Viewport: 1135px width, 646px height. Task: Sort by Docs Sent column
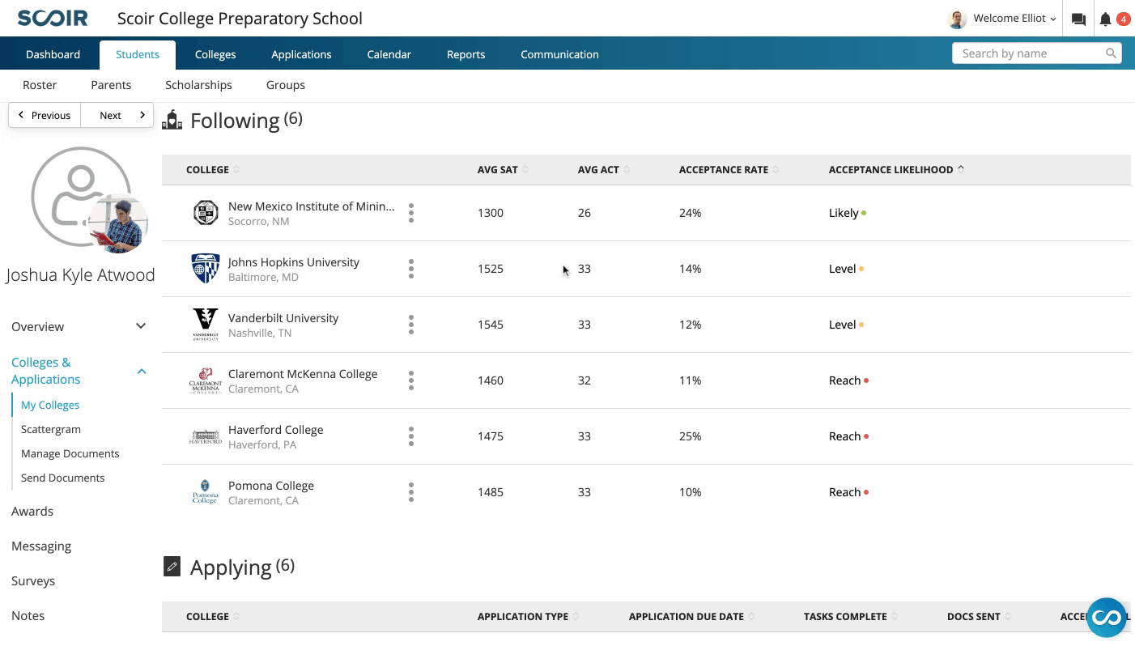tap(979, 616)
